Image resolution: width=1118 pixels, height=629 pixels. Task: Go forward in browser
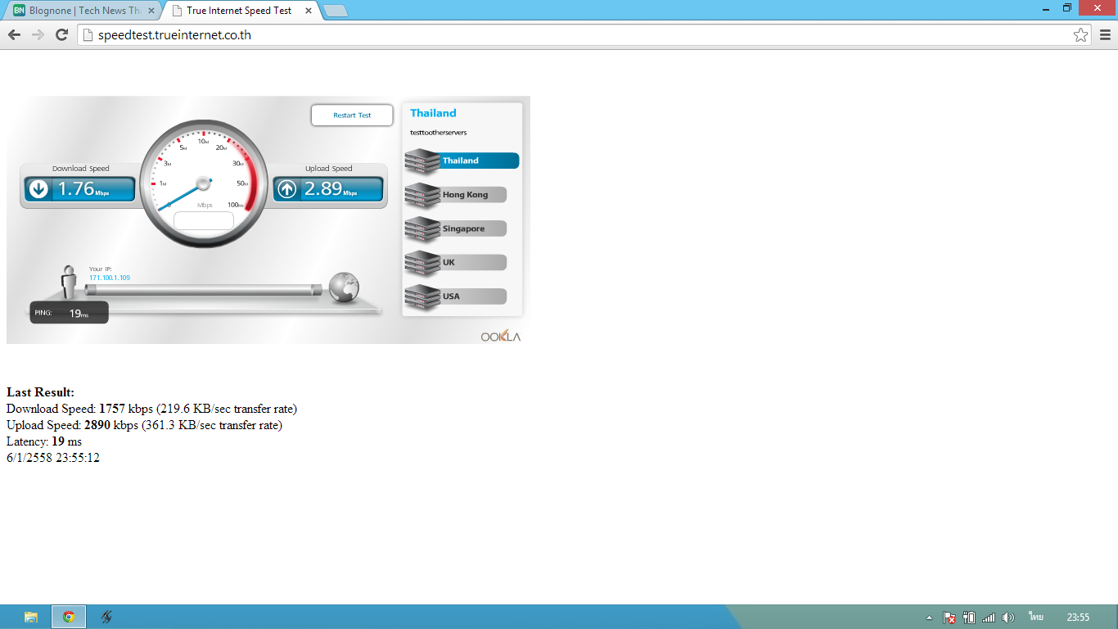coord(38,34)
